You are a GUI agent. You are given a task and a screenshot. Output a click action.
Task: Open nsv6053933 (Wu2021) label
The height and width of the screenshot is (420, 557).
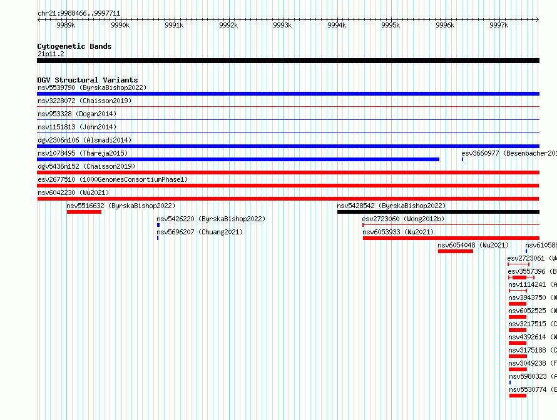click(x=398, y=232)
